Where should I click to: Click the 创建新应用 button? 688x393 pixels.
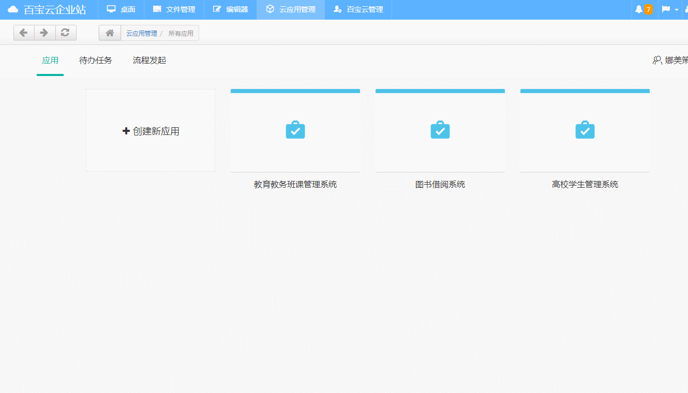pyautogui.click(x=150, y=130)
